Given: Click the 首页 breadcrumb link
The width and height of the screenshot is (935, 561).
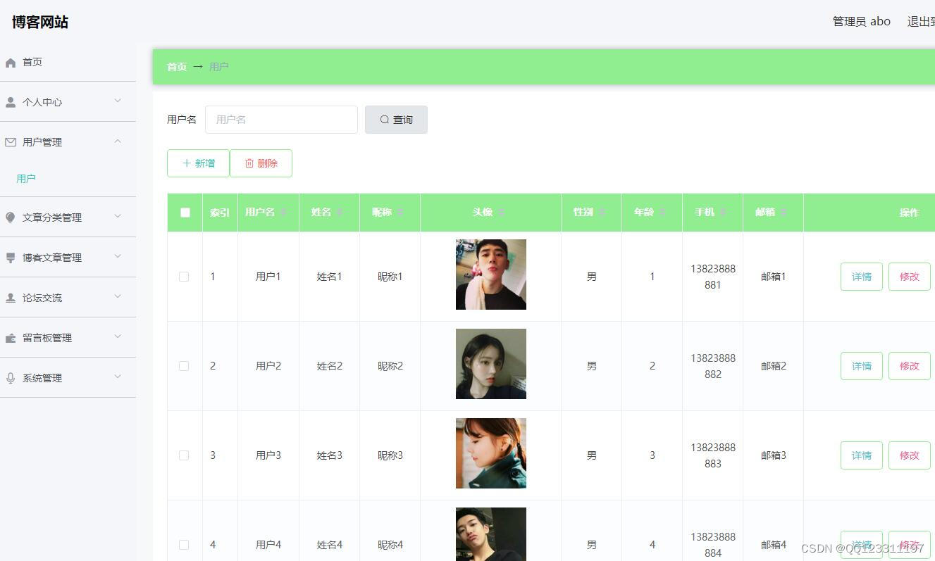Looking at the screenshot, I should (177, 67).
